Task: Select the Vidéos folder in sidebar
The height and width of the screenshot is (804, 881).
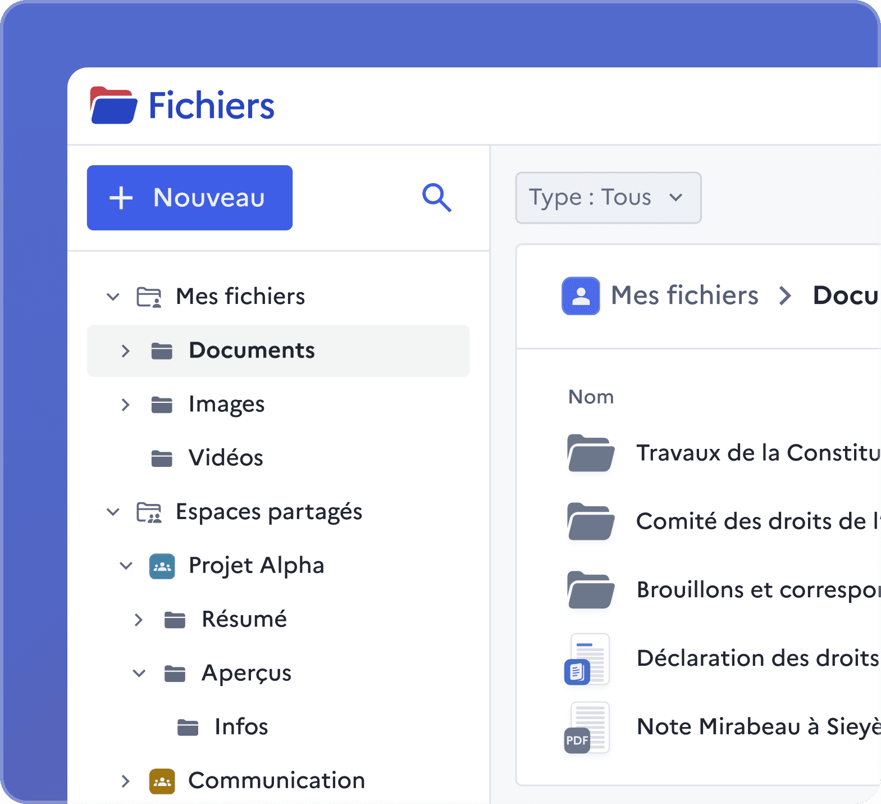Action: (x=225, y=458)
